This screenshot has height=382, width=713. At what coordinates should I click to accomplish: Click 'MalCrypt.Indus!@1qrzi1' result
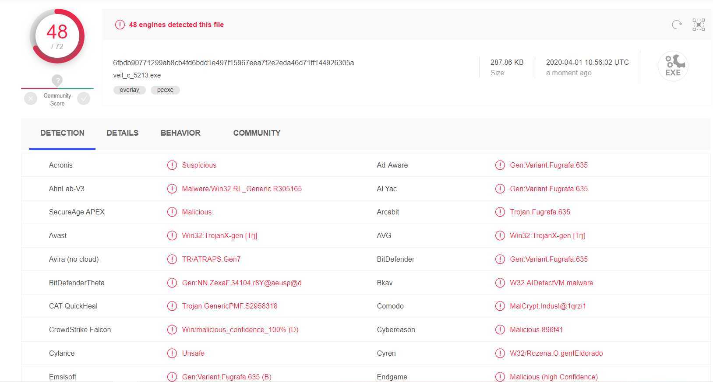click(x=548, y=306)
